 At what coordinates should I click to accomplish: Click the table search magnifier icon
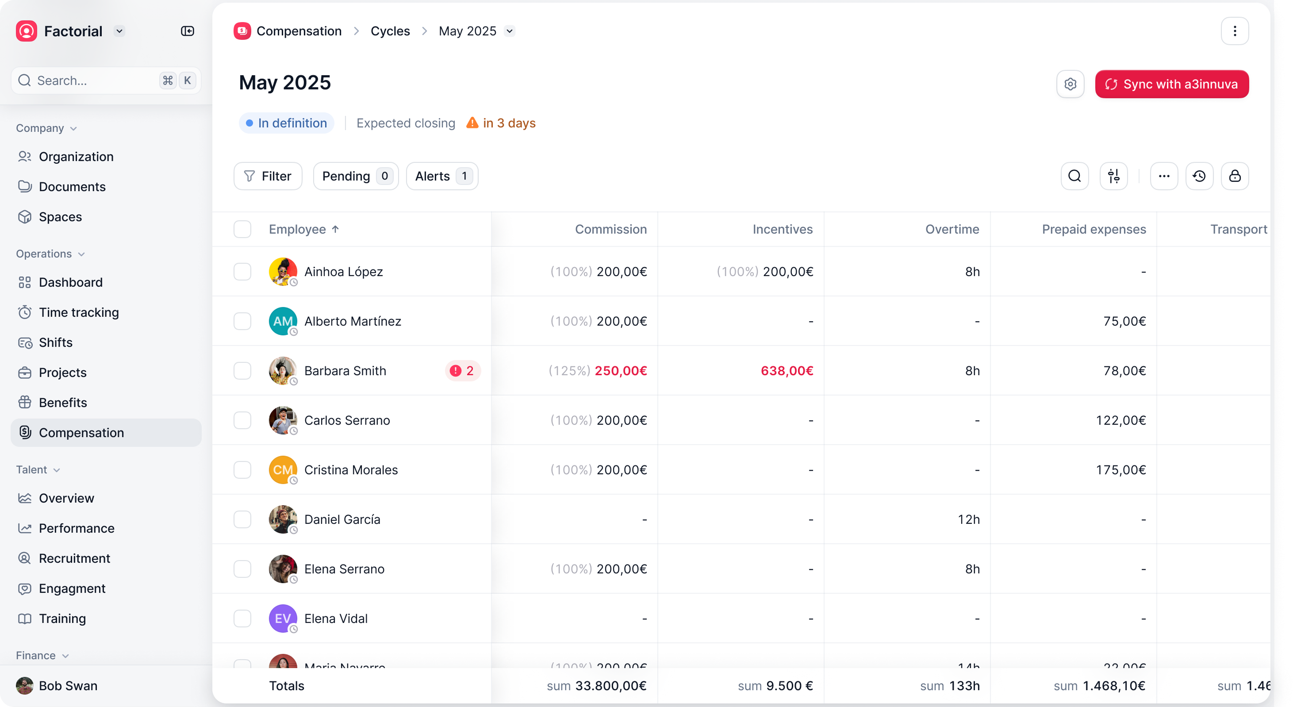[1074, 176]
